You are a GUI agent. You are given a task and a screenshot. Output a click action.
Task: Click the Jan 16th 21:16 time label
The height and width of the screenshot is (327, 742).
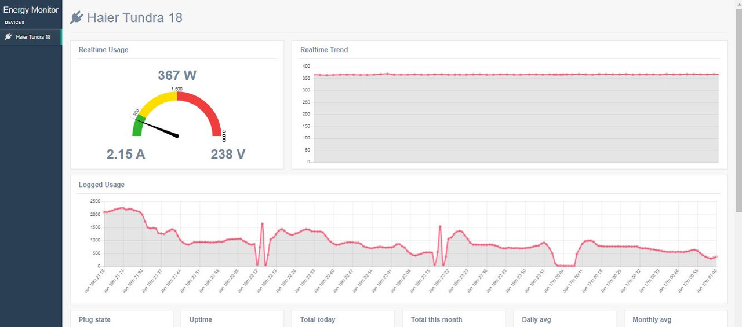point(95,280)
